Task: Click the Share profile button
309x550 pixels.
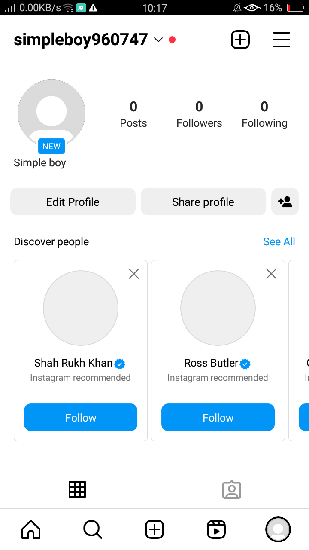Action: click(203, 202)
